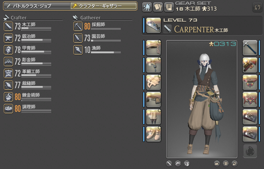The image size is (264, 169).
Task: Select the 採掘師 Miner pickaxe icon
Action: click(78, 26)
